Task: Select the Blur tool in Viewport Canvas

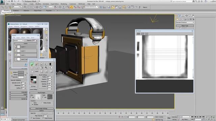Action: pos(32,68)
